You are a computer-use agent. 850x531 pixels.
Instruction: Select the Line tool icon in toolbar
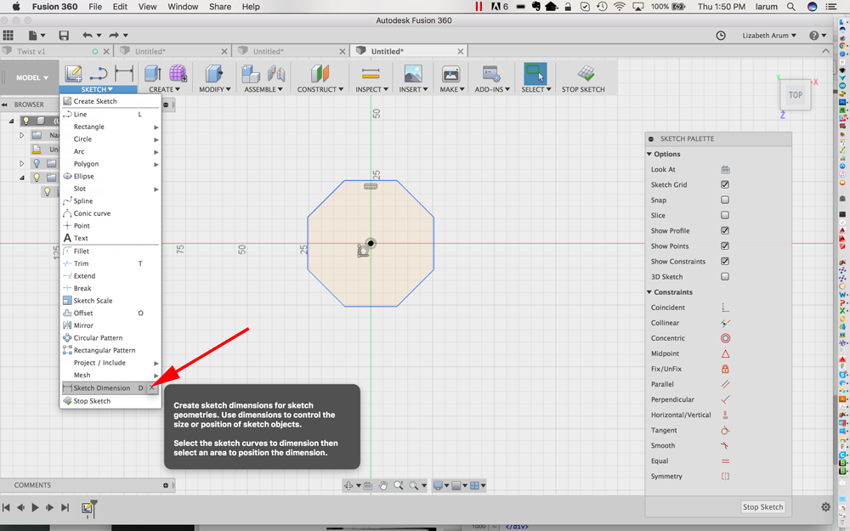tap(99, 74)
